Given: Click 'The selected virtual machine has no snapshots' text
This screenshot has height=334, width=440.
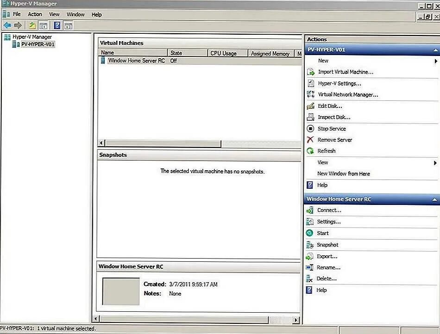Looking at the screenshot, I should 213,171.
